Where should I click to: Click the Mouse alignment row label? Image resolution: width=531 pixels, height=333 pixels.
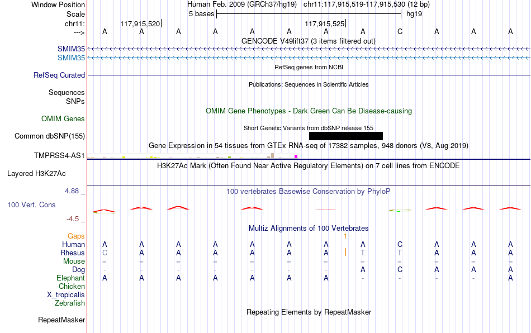coord(74,261)
